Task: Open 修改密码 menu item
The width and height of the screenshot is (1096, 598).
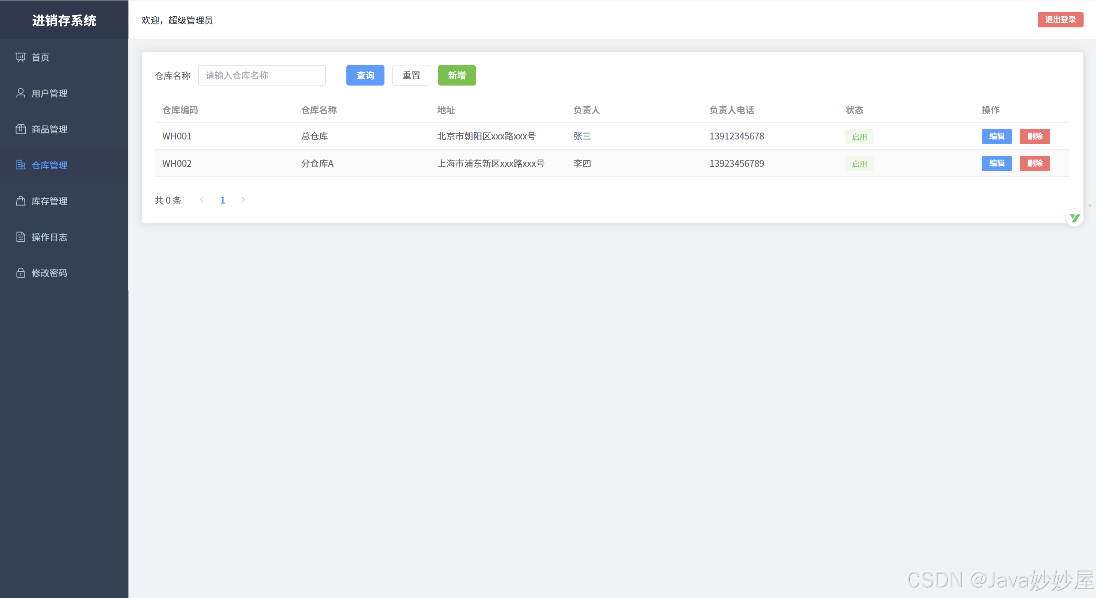Action: pyautogui.click(x=64, y=273)
